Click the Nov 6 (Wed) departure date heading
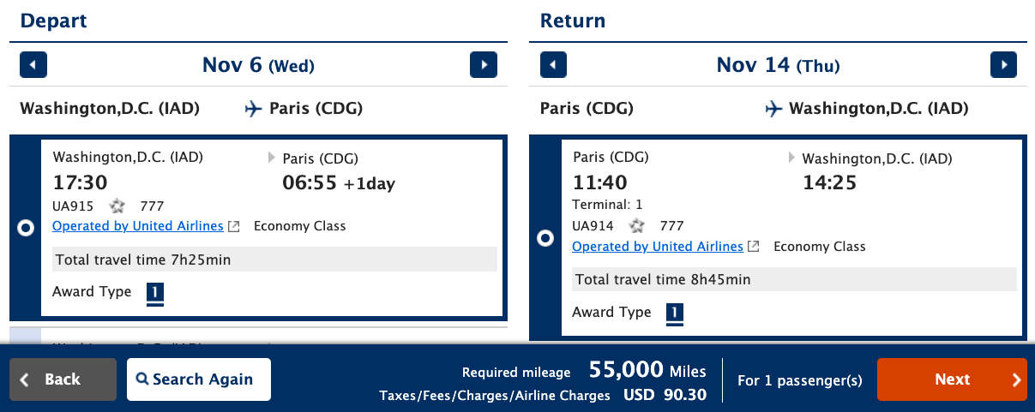The width and height of the screenshot is (1035, 412). coord(258,65)
